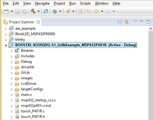Click the Back navigation arrow
This screenshot has height=120, width=153.
point(97,11)
